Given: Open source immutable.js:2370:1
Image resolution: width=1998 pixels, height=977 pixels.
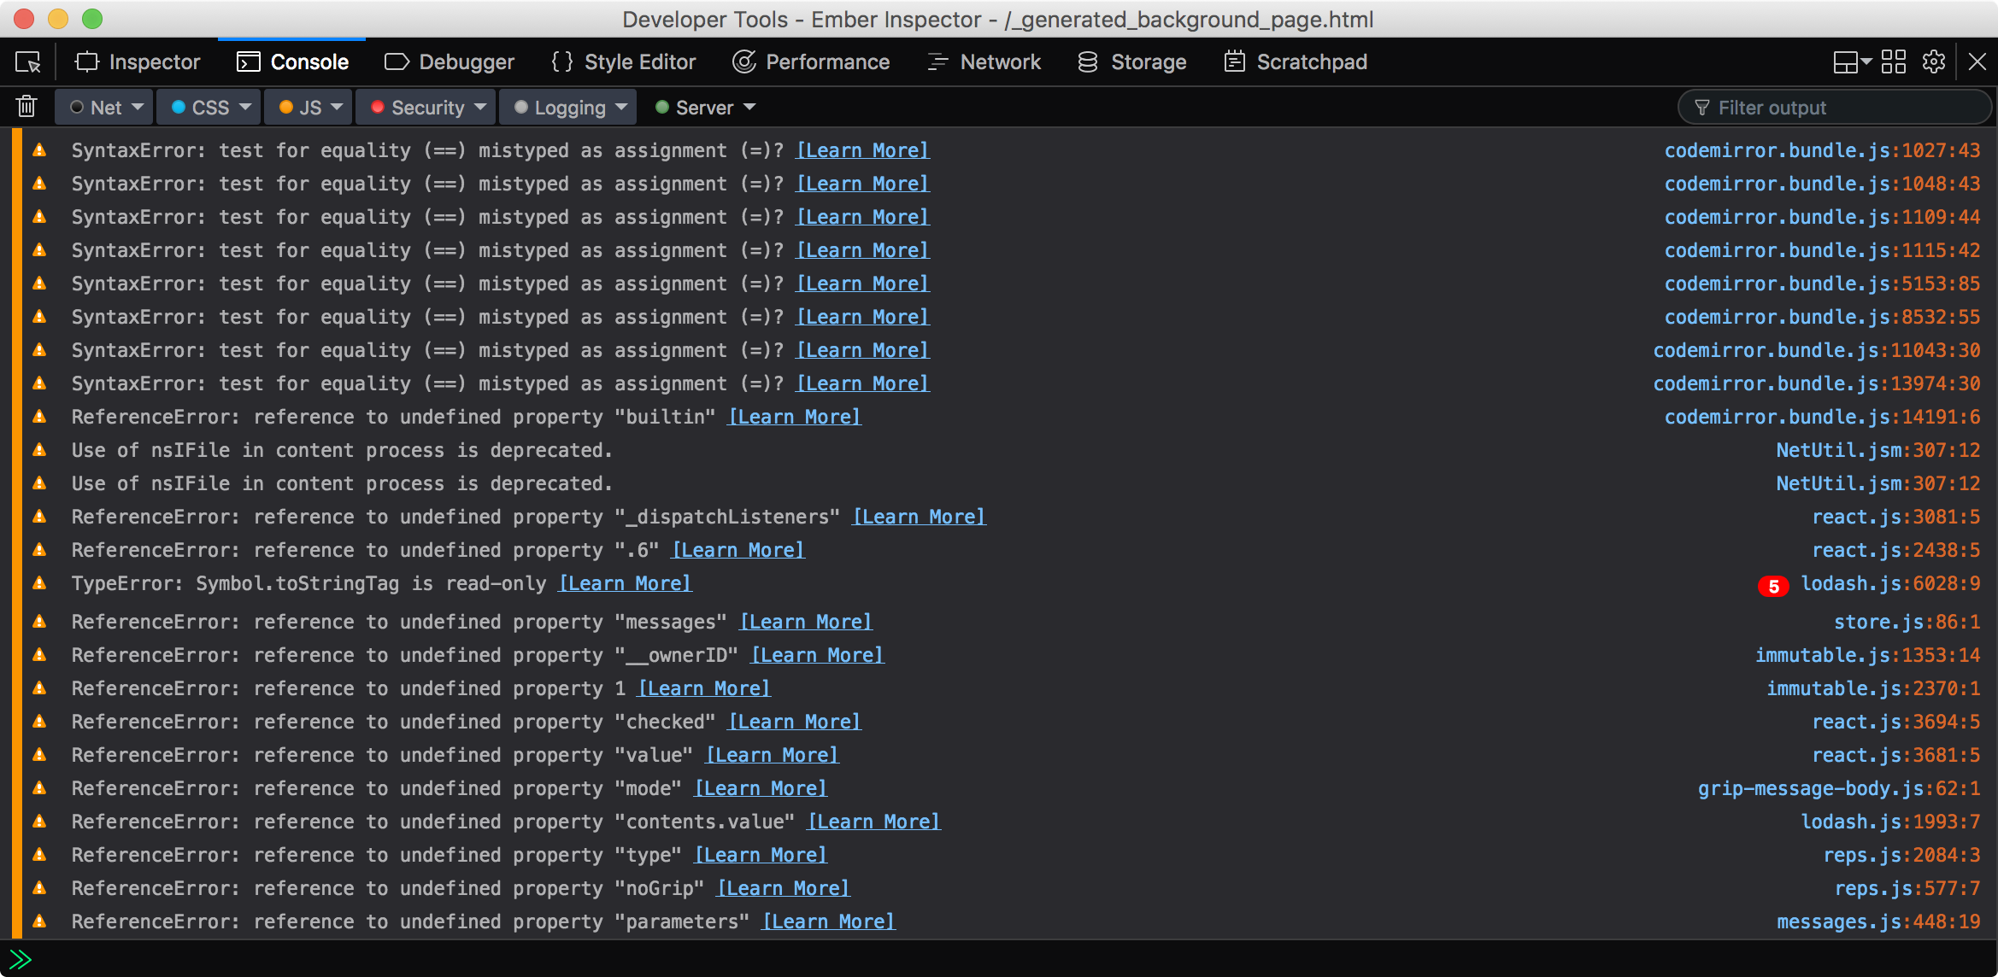Looking at the screenshot, I should 1873,688.
